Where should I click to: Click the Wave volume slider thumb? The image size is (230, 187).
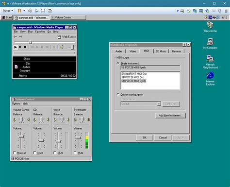point(58,142)
